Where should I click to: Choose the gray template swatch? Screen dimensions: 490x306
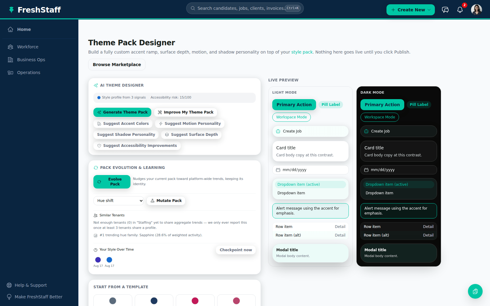pos(113,301)
